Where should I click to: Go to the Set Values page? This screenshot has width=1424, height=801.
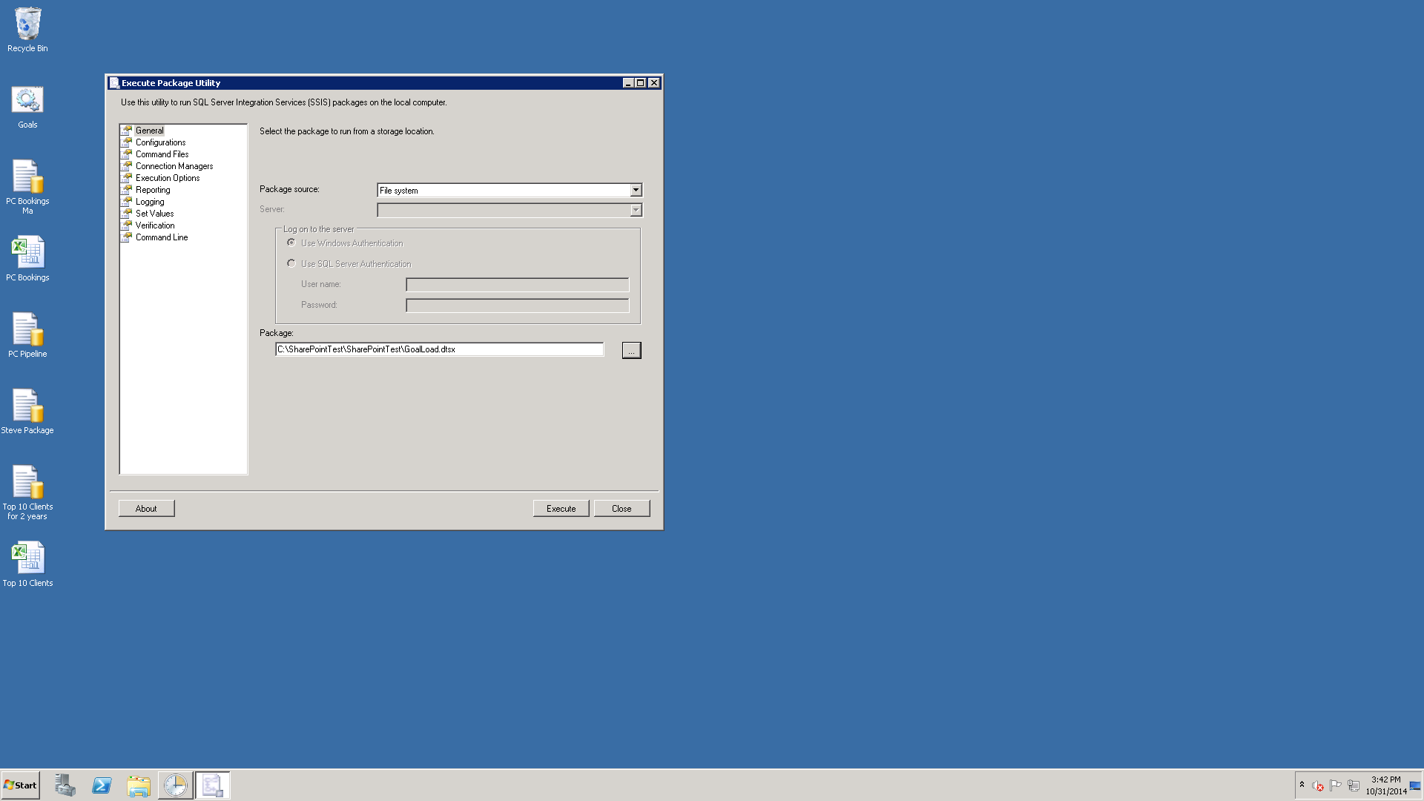pos(154,214)
